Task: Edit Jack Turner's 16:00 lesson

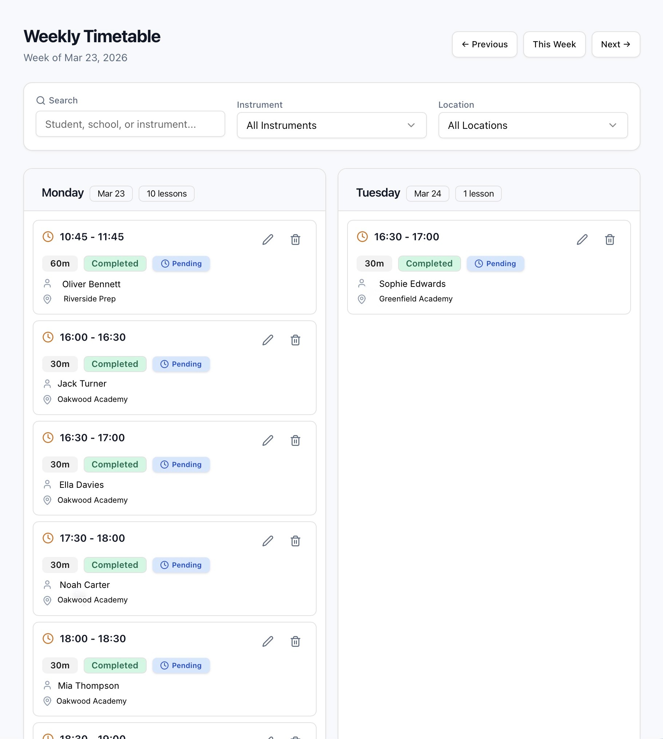Action: 268,340
